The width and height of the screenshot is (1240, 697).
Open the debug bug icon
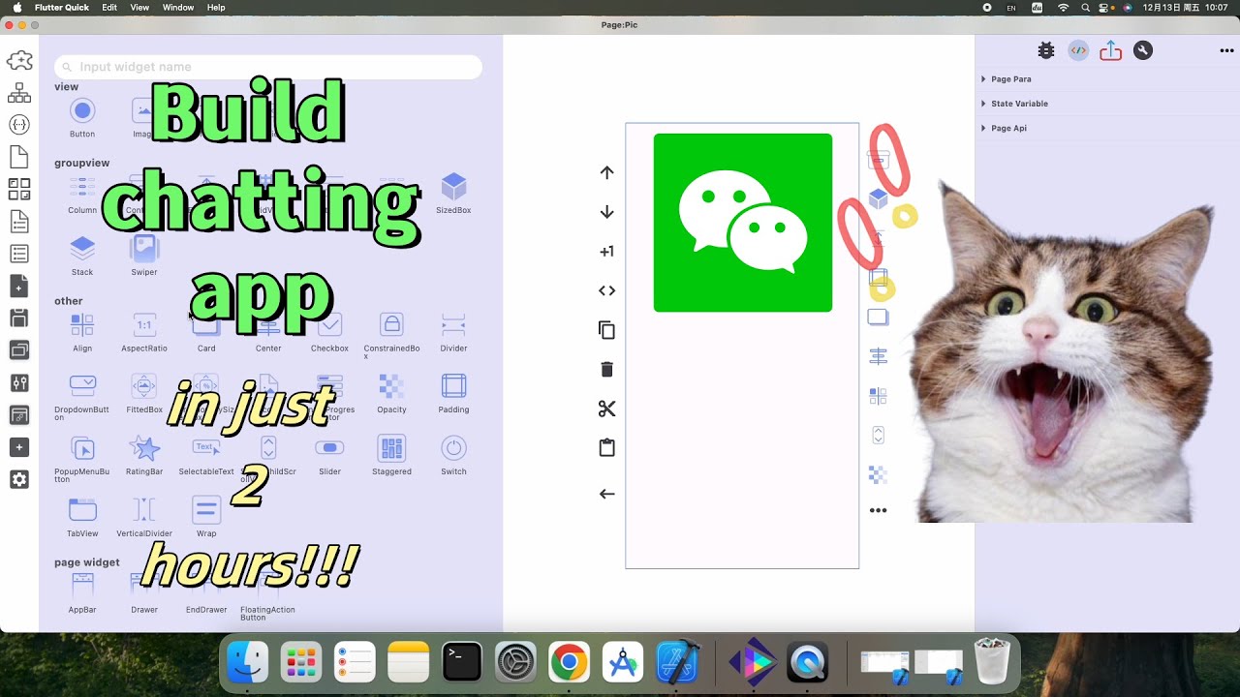(x=1046, y=50)
